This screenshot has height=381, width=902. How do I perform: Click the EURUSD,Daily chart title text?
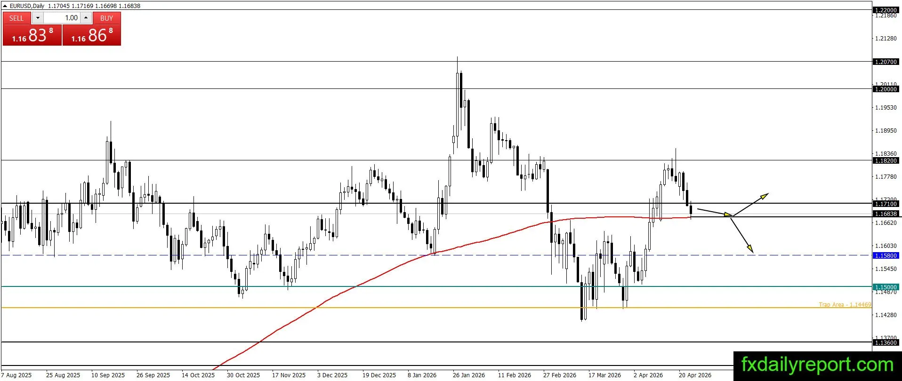click(x=27, y=6)
